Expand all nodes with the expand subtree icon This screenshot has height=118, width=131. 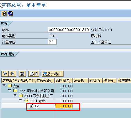coord(5,74)
